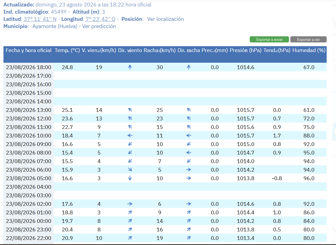Click gust direction arrow in 10:00 row

pos(189,136)
